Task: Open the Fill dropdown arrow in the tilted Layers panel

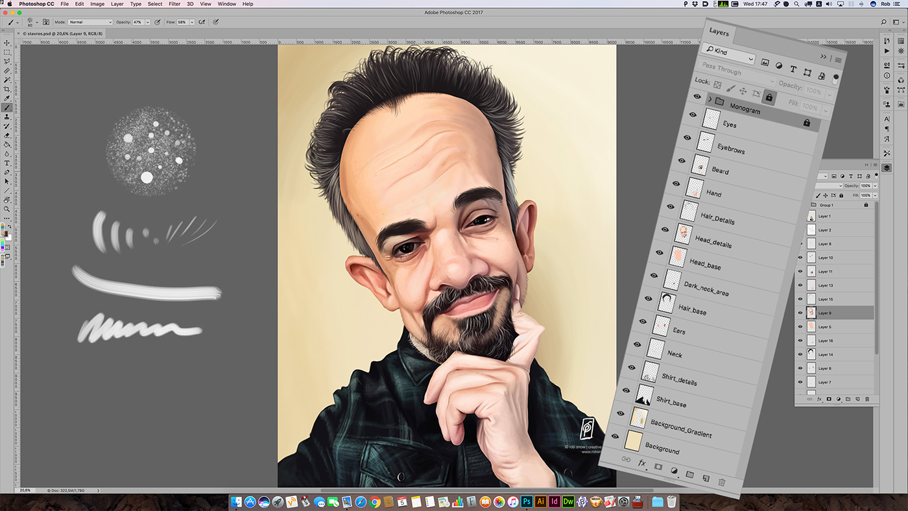Action: 826,110
